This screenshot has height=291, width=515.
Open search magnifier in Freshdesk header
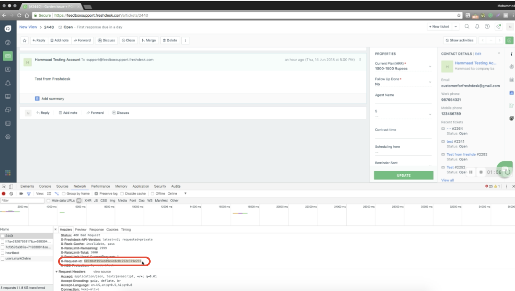(467, 26)
